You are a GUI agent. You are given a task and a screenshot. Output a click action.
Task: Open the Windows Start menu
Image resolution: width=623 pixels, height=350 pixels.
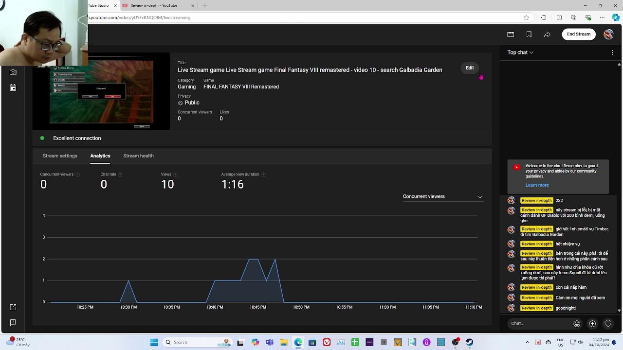tap(154, 342)
